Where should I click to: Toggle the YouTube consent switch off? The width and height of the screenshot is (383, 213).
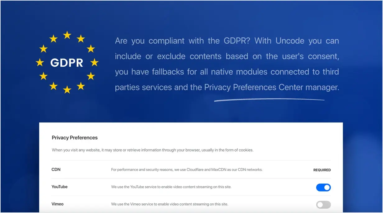[323, 187]
